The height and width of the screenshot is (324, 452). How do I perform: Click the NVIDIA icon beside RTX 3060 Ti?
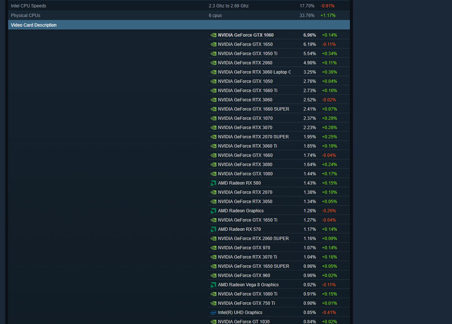[213, 146]
